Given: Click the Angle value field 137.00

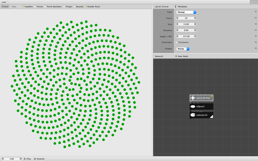Looking at the screenshot, I should coord(186,36).
